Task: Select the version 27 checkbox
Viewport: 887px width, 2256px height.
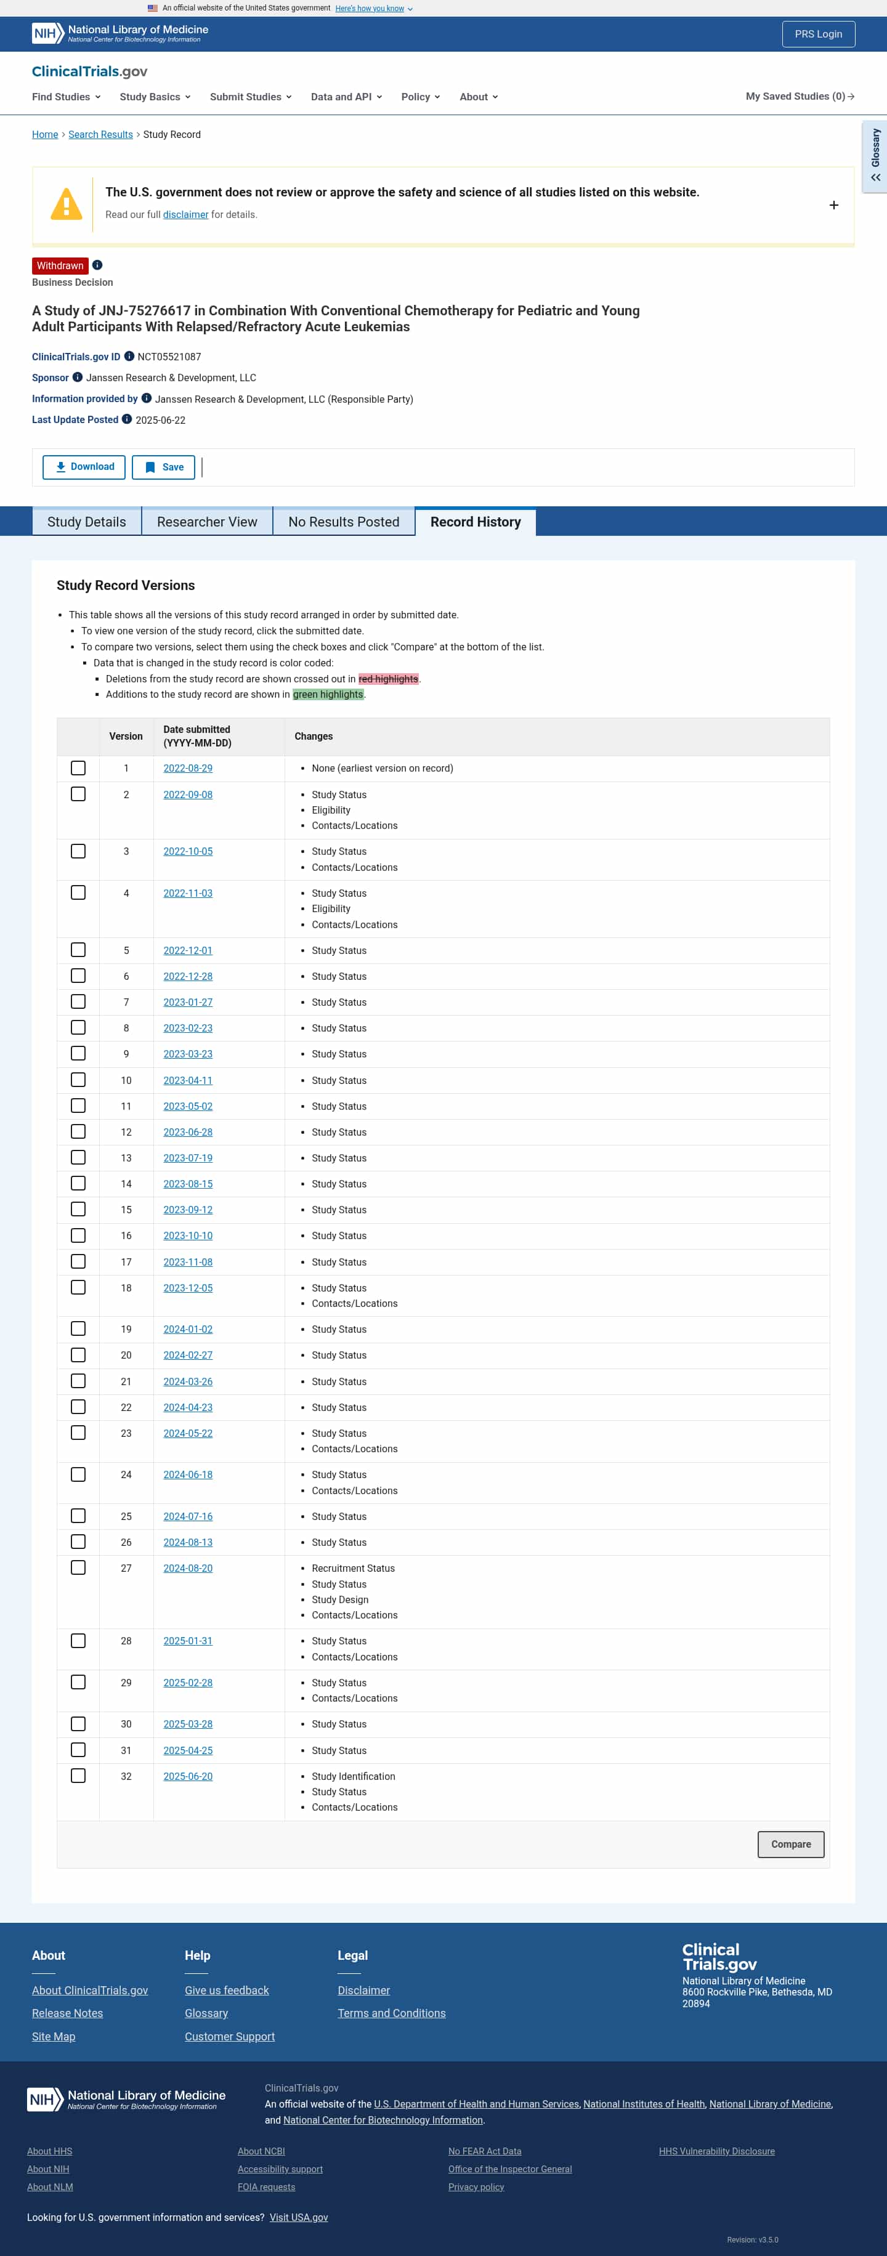Action: [x=78, y=1567]
